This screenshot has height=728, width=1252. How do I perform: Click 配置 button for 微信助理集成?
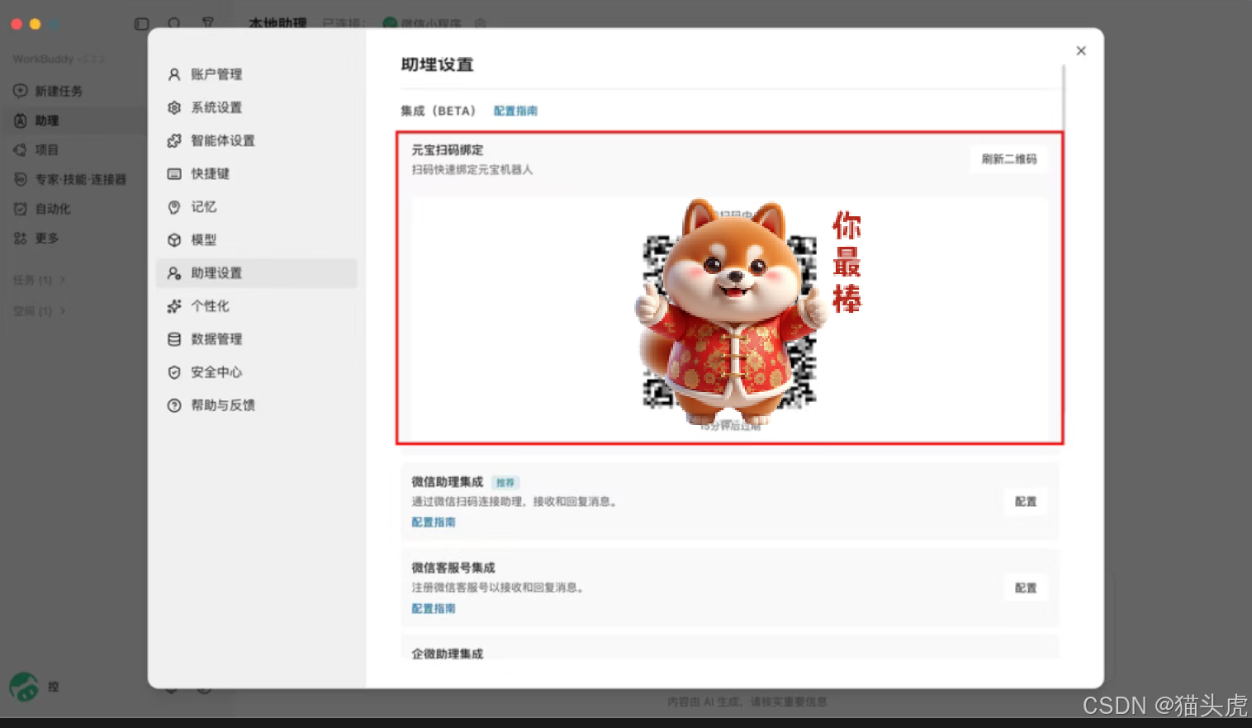(x=1026, y=502)
